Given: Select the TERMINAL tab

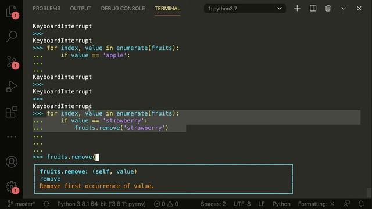Looking at the screenshot, I should tap(167, 9).
